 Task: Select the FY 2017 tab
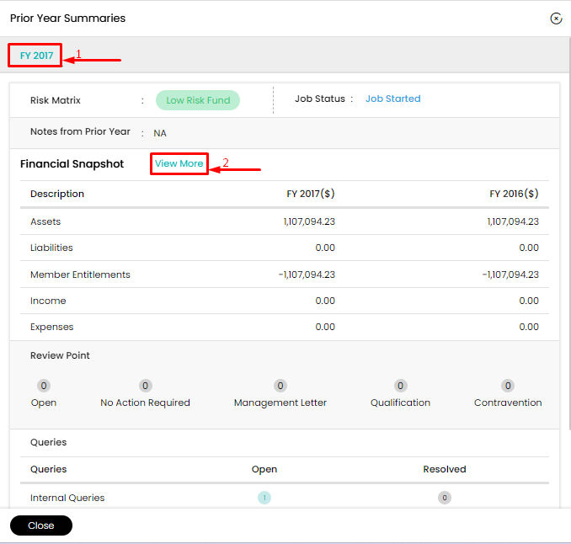pyautogui.click(x=36, y=56)
